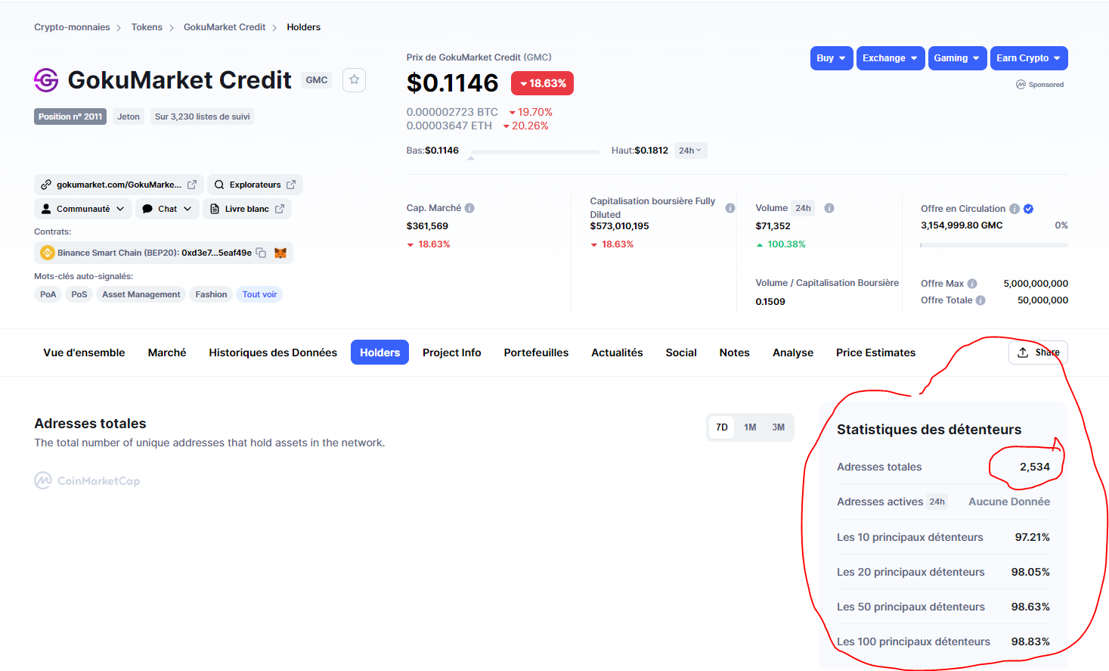This screenshot has width=1109, height=671.
Task: Open the Project Info tab
Action: [452, 353]
